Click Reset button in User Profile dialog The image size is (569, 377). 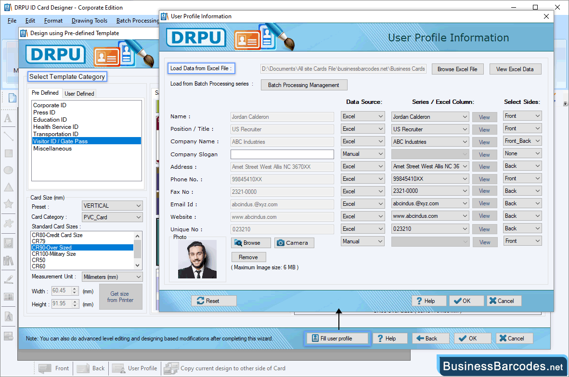[214, 301]
